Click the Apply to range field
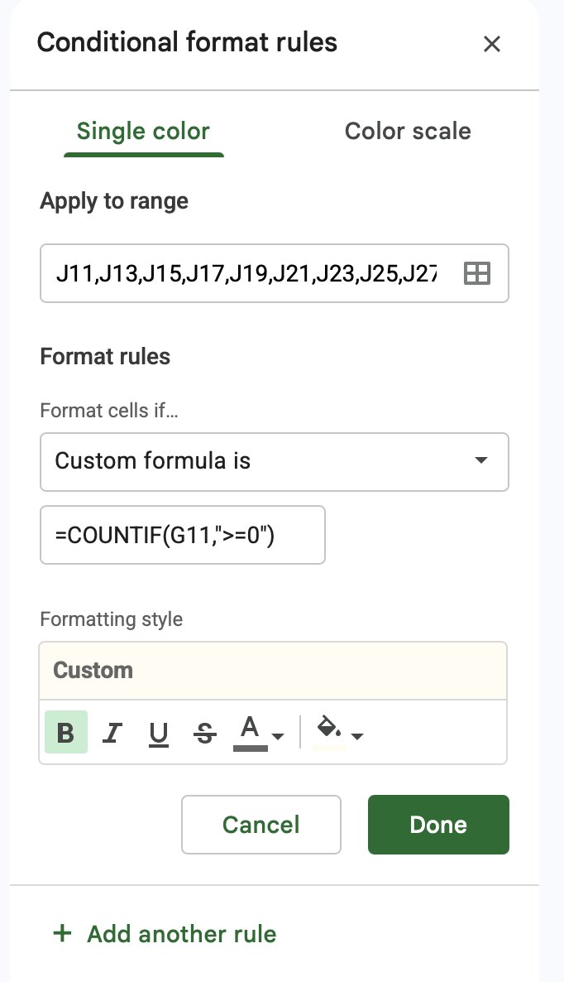The height and width of the screenshot is (982, 564). click(275, 274)
